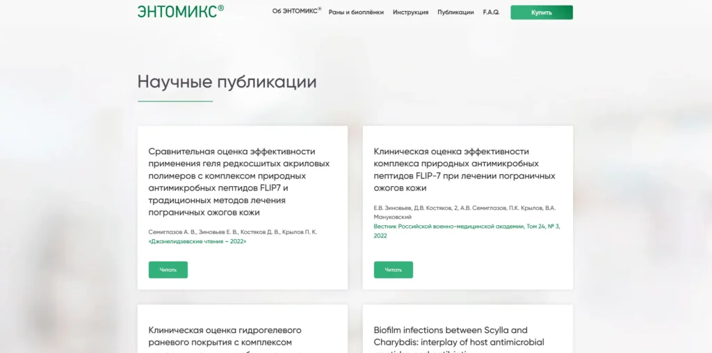Click «Джанелидзевские чтения – 2022» source text
The image size is (712, 353).
[x=197, y=241]
